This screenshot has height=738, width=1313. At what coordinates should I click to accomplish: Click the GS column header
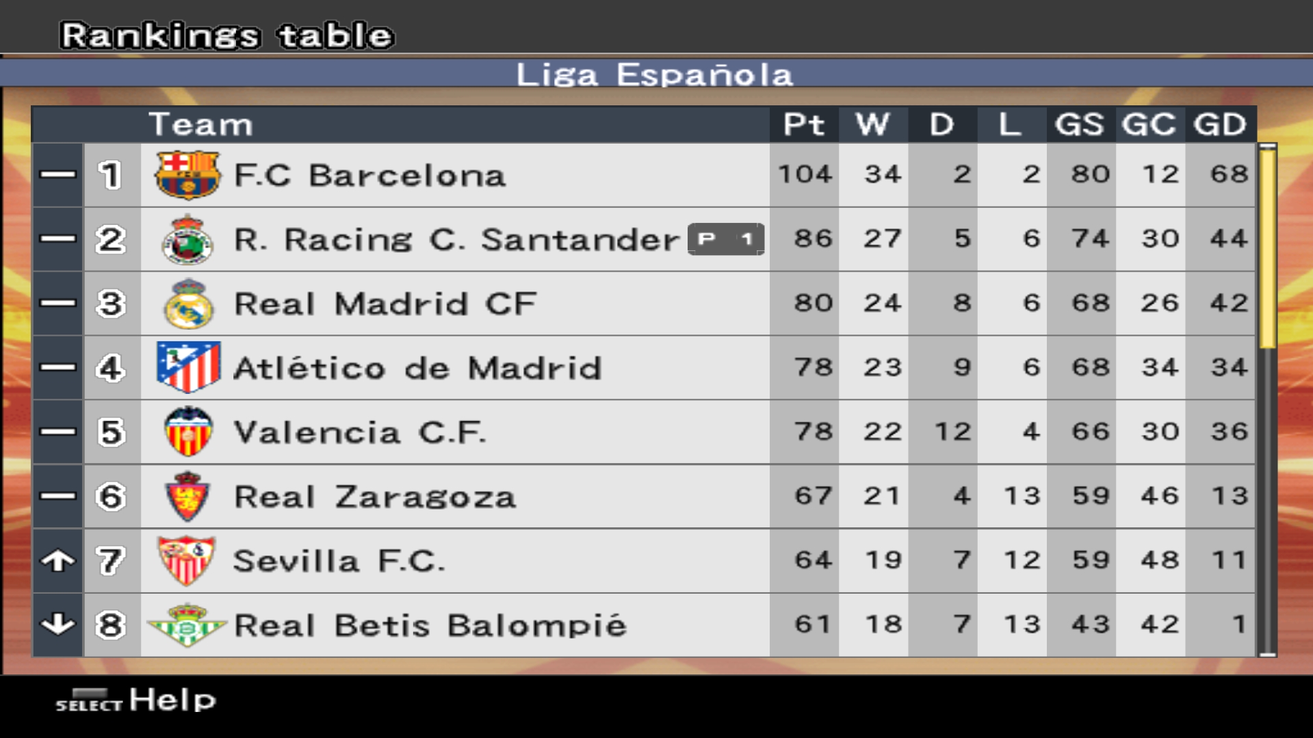point(1080,124)
